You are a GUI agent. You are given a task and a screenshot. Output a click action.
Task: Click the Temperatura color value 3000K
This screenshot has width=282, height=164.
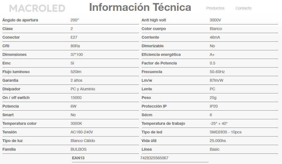tap(76, 123)
